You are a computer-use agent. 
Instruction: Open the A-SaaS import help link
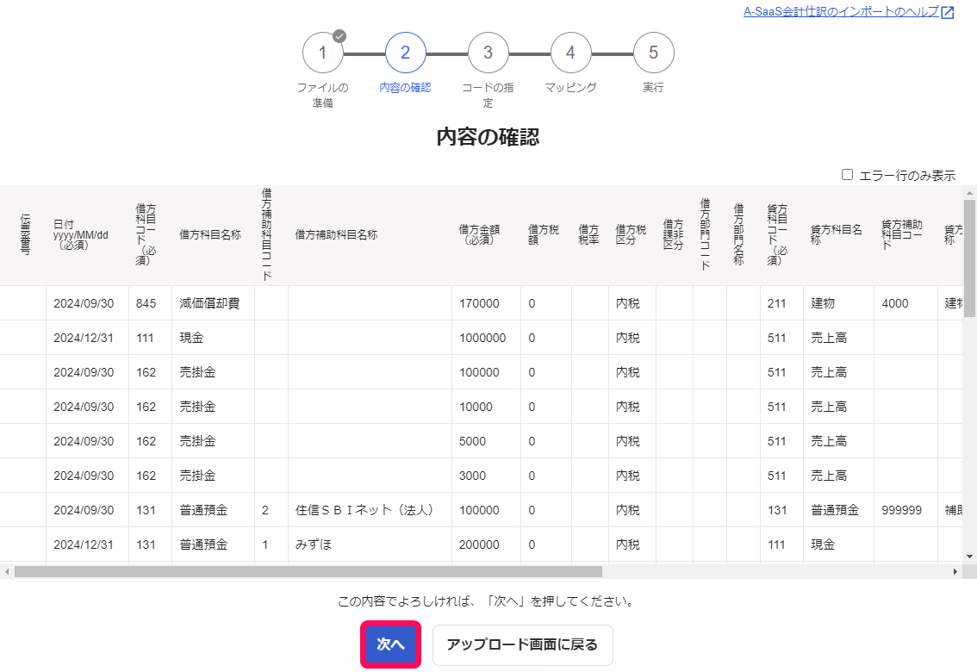841,12
